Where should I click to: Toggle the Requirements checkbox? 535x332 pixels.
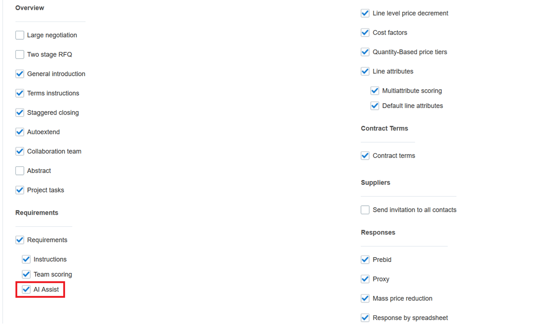[x=20, y=239]
